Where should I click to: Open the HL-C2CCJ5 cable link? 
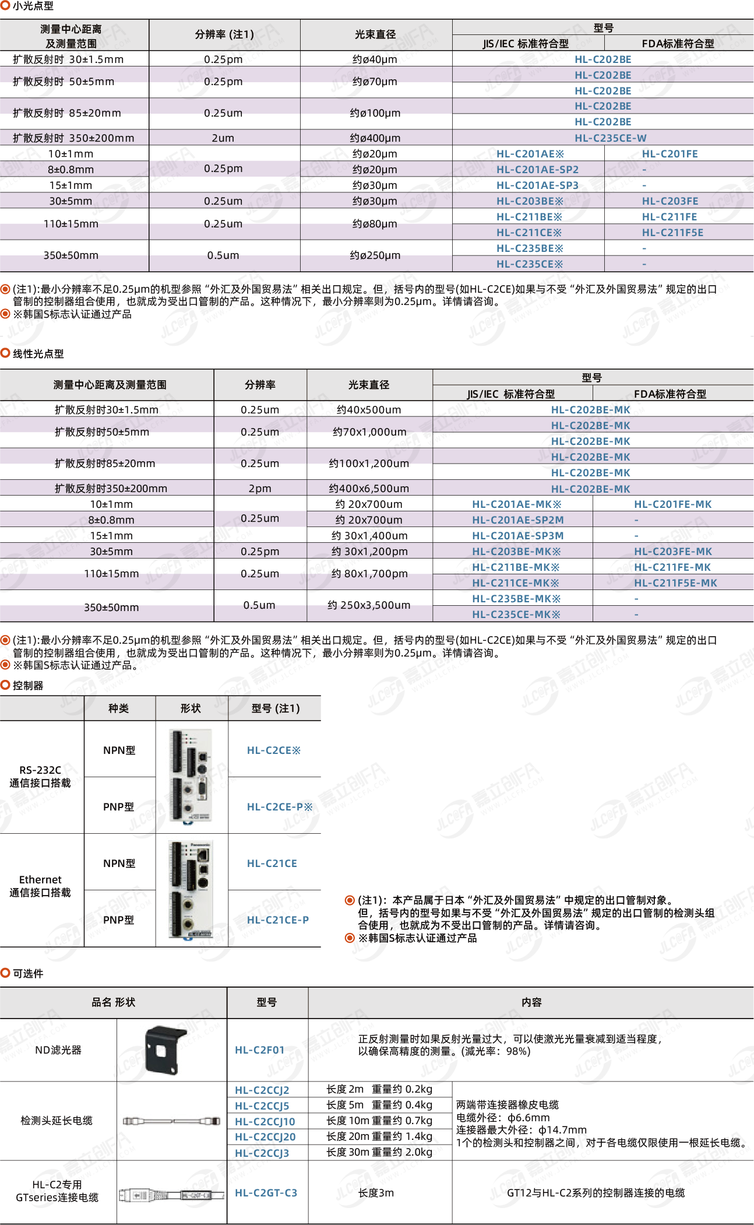[262, 1106]
